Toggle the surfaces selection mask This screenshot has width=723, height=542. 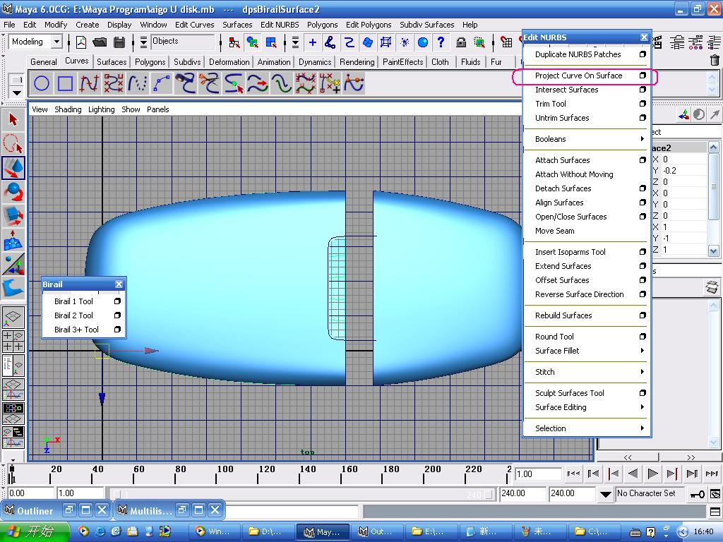pos(367,43)
